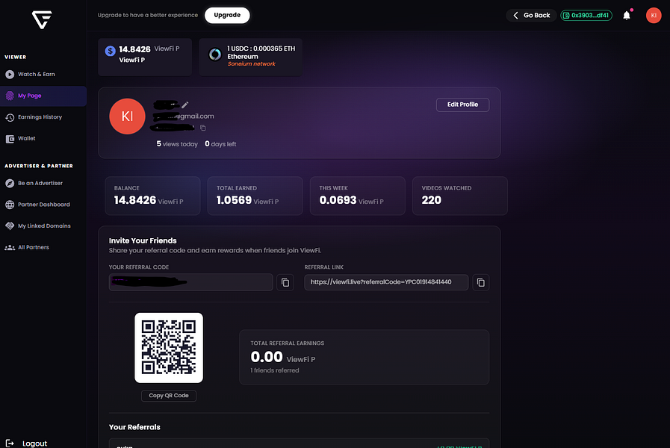Image resolution: width=670 pixels, height=448 pixels.
Task: Click the My Linked Domains handshake icon
Action: pos(10,226)
